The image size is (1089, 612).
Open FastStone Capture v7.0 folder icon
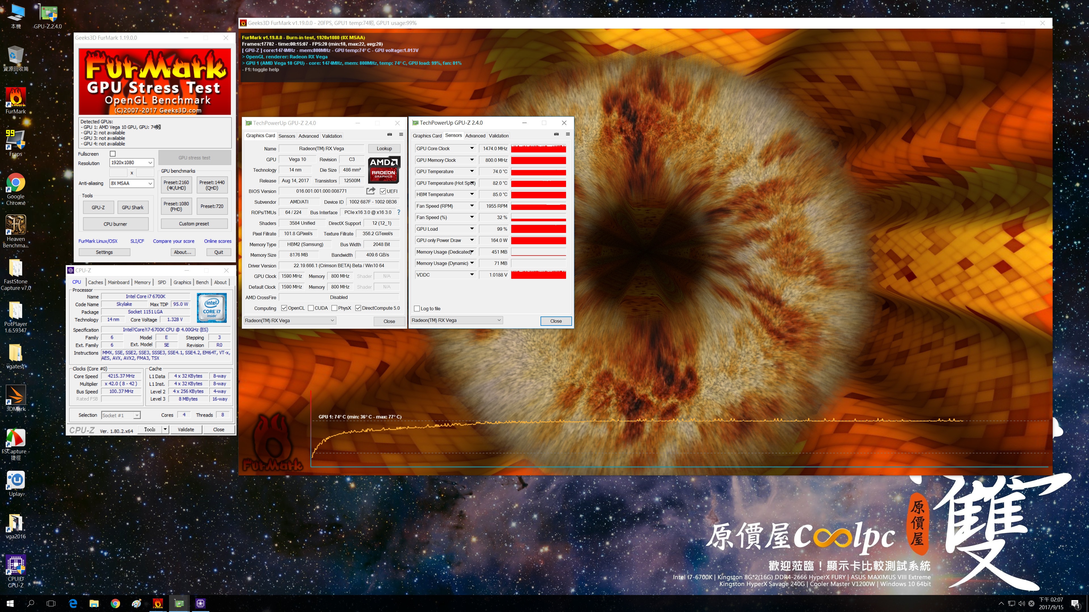click(16, 274)
